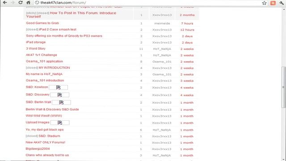Reload the page with refresh icon

coord(21,3)
